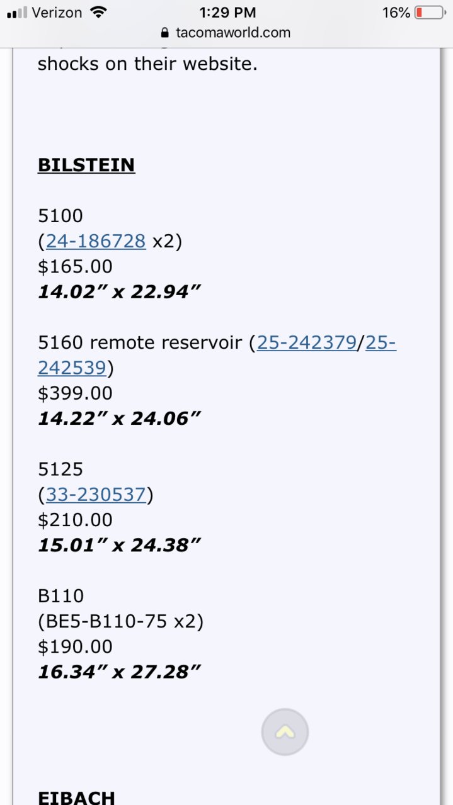The height and width of the screenshot is (805, 453).
Task: Tap the Wi-Fi icon in status bar
Action: 98,12
